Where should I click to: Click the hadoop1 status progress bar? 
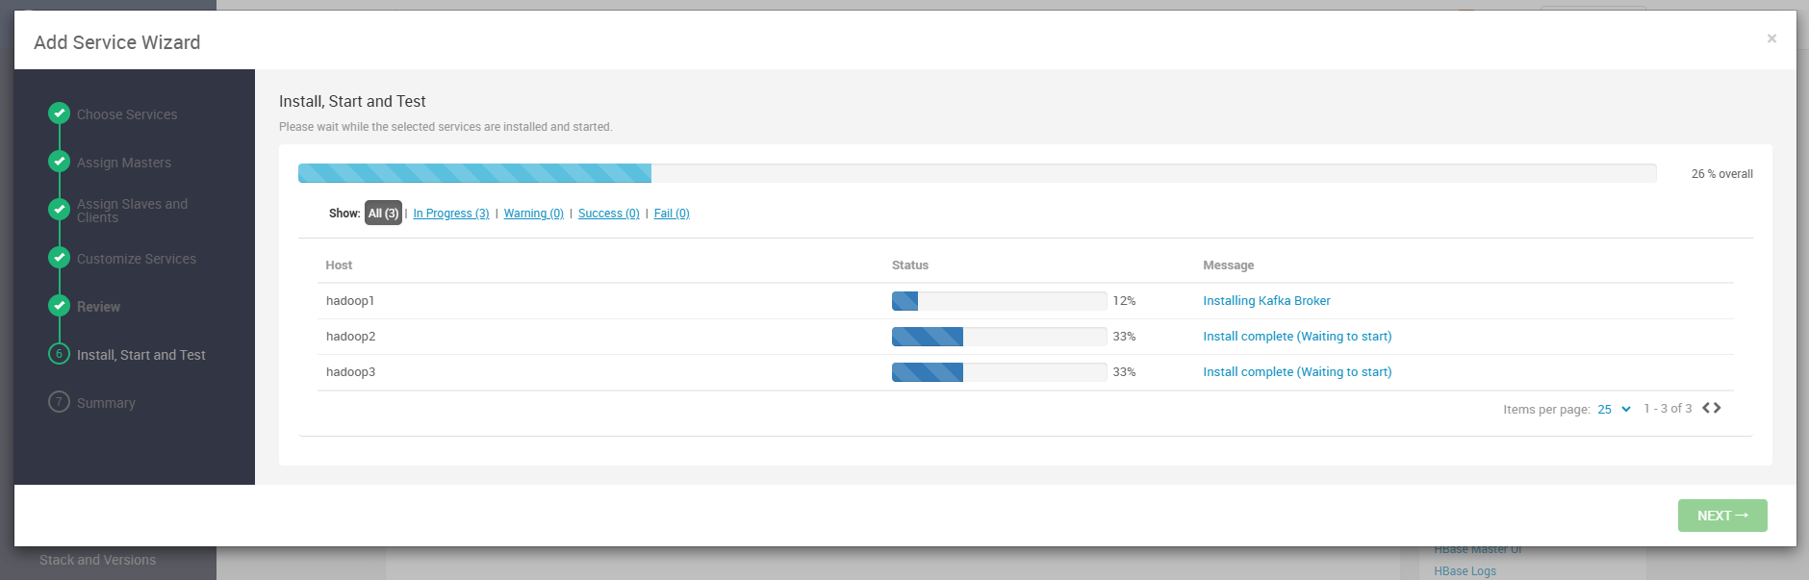pos(999,301)
